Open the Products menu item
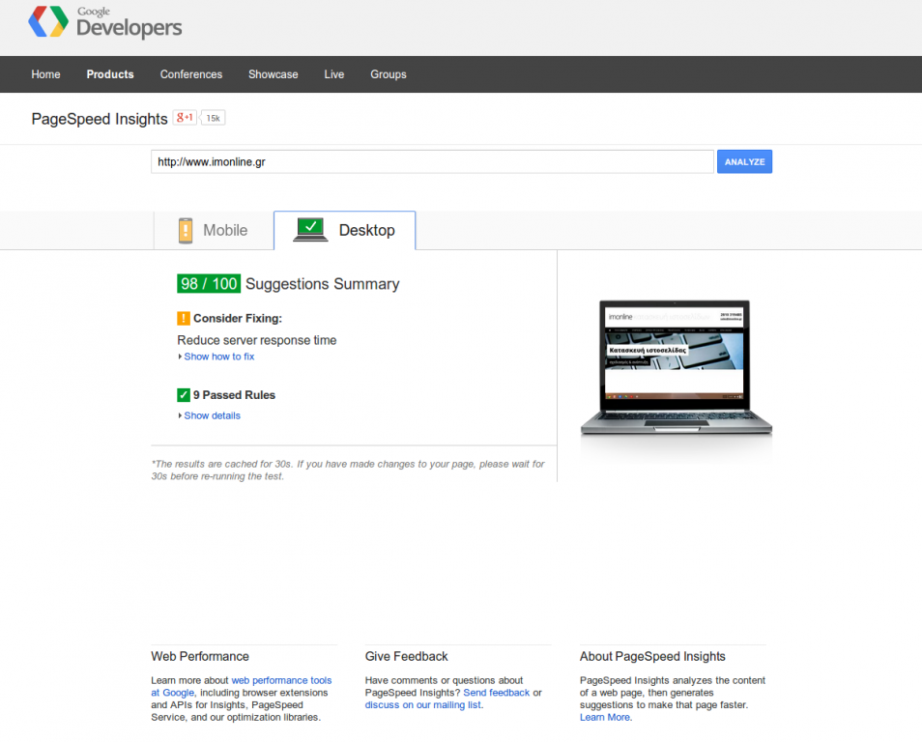 pos(110,74)
